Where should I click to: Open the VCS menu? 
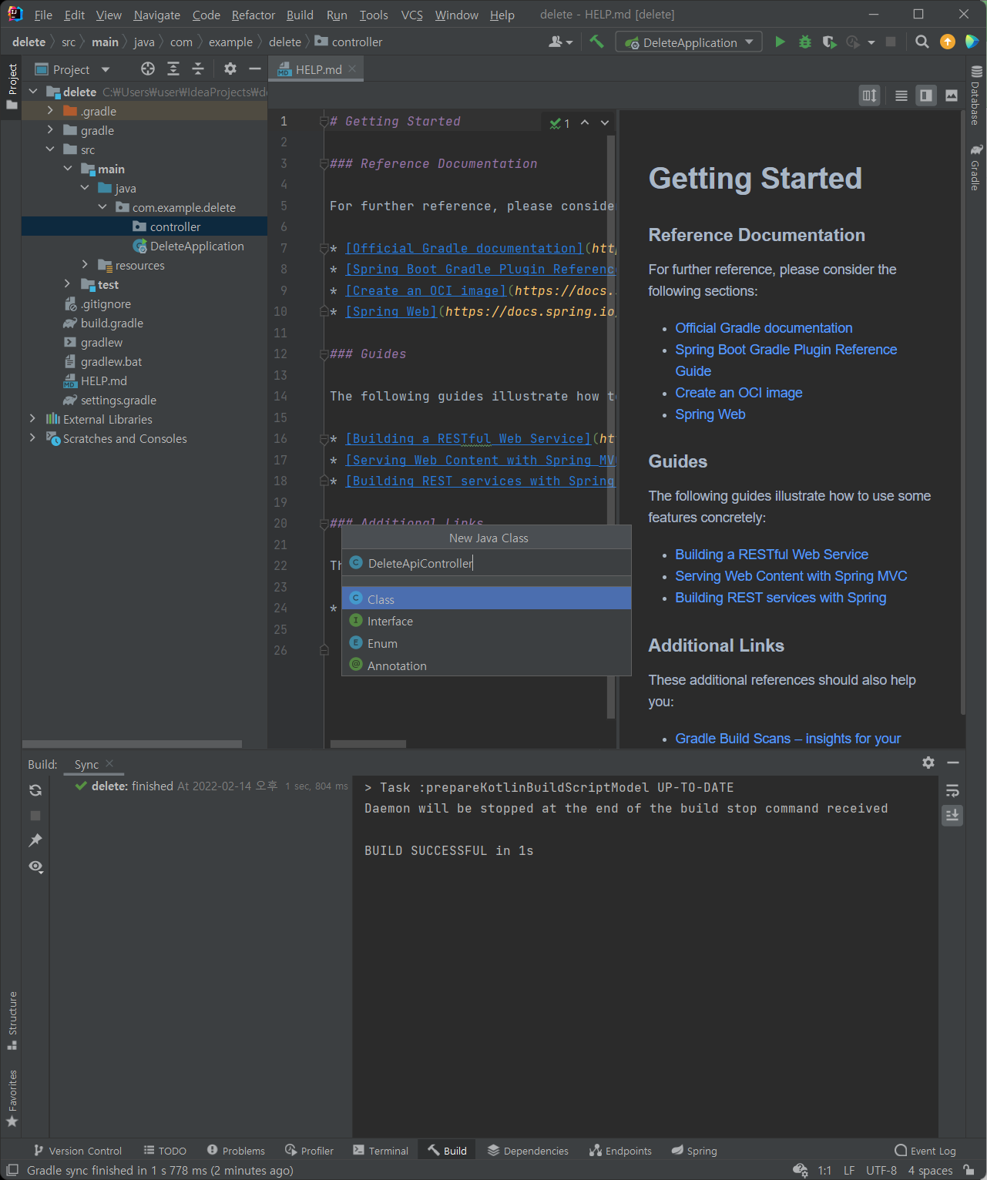coord(411,15)
